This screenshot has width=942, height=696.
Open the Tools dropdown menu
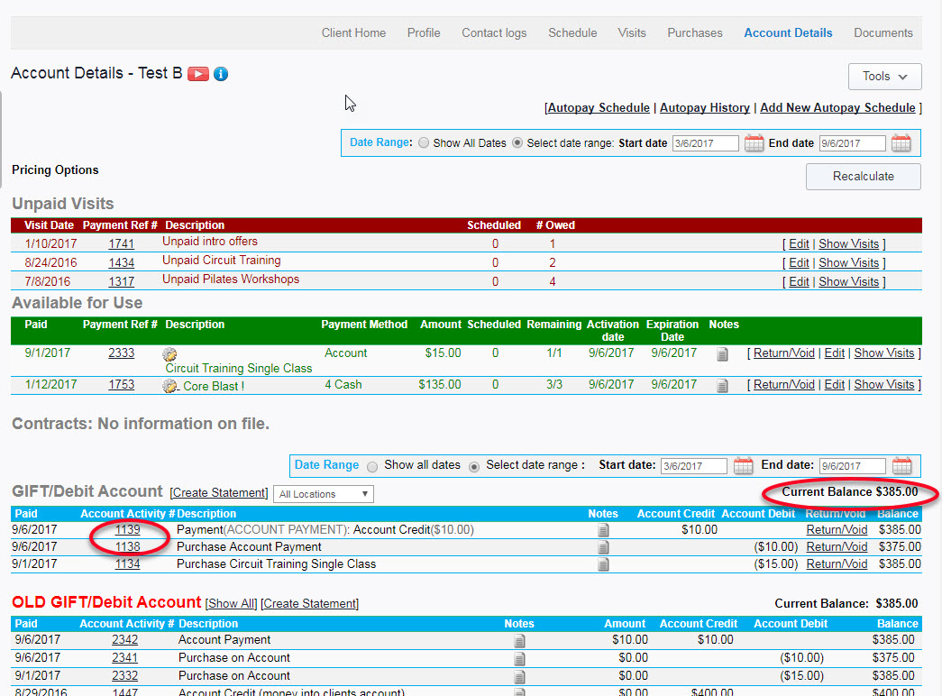(884, 76)
